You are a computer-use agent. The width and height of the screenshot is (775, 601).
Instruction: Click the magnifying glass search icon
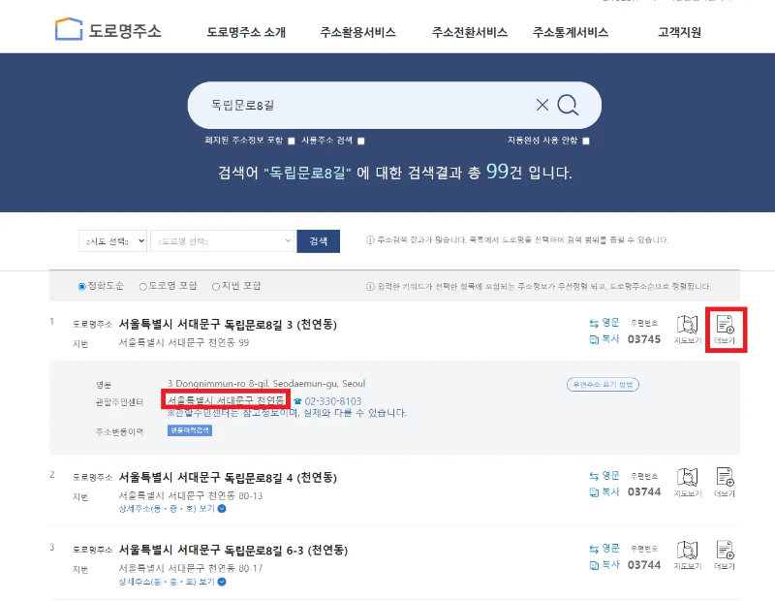pos(567,104)
